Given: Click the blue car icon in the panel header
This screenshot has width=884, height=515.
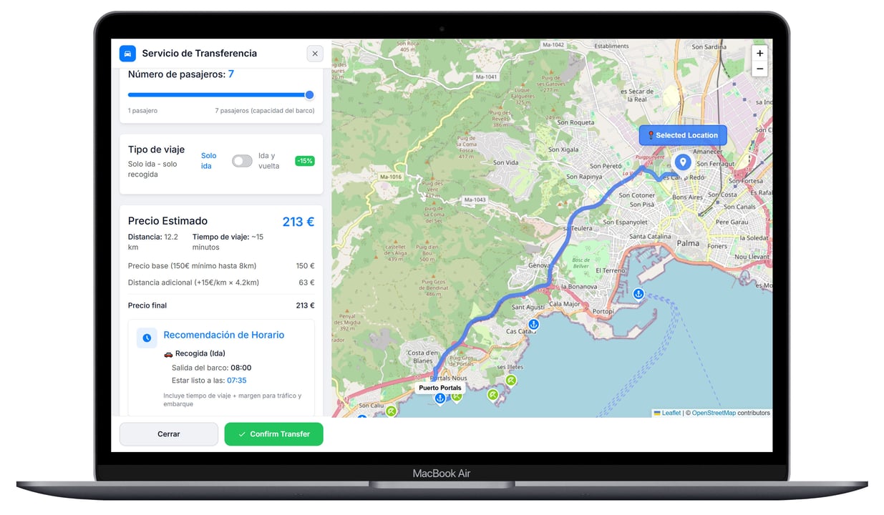Looking at the screenshot, I should (x=127, y=53).
